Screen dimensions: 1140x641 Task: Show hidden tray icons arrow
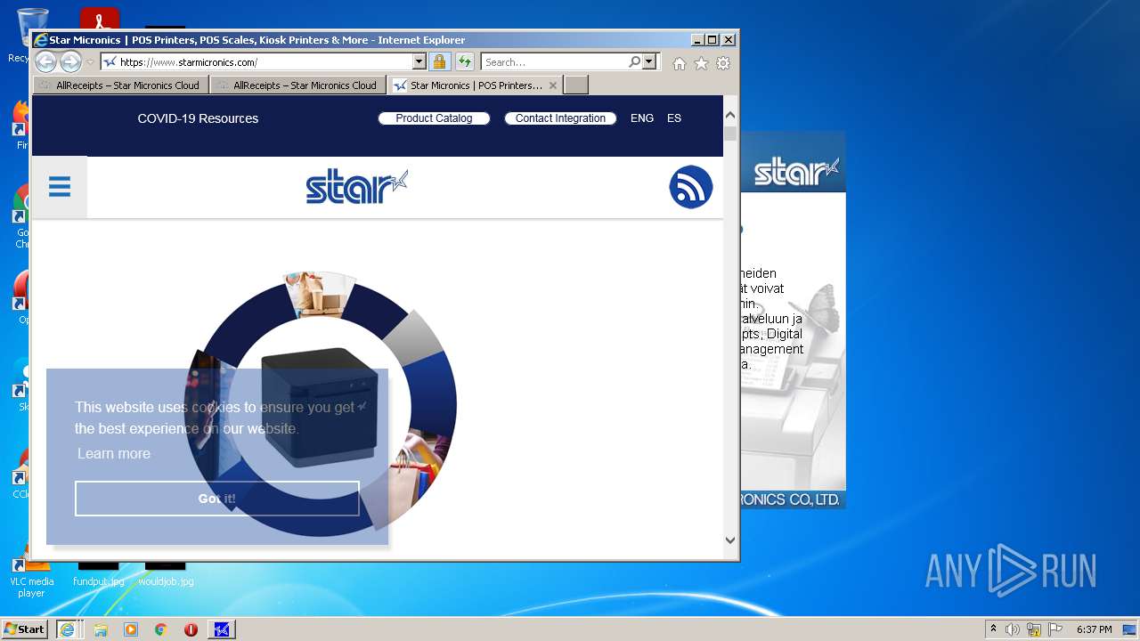pyautogui.click(x=993, y=629)
